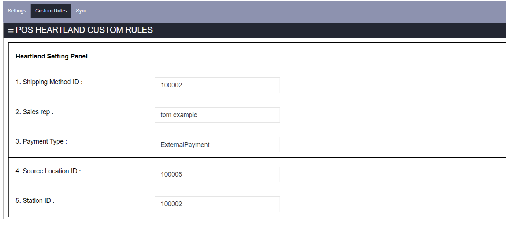Screen dimensions: 506x231
Task: Click the '3. Payment Type' label
Action: tap(41, 141)
